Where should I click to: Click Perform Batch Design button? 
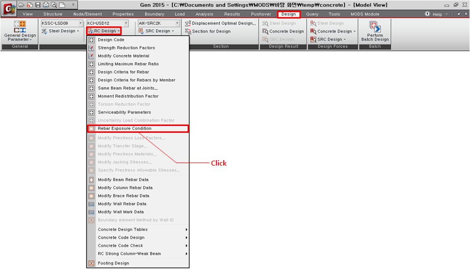pyautogui.click(x=375, y=31)
